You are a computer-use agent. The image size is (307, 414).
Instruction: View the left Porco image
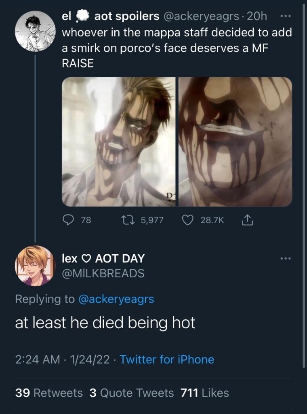pyautogui.click(x=119, y=142)
